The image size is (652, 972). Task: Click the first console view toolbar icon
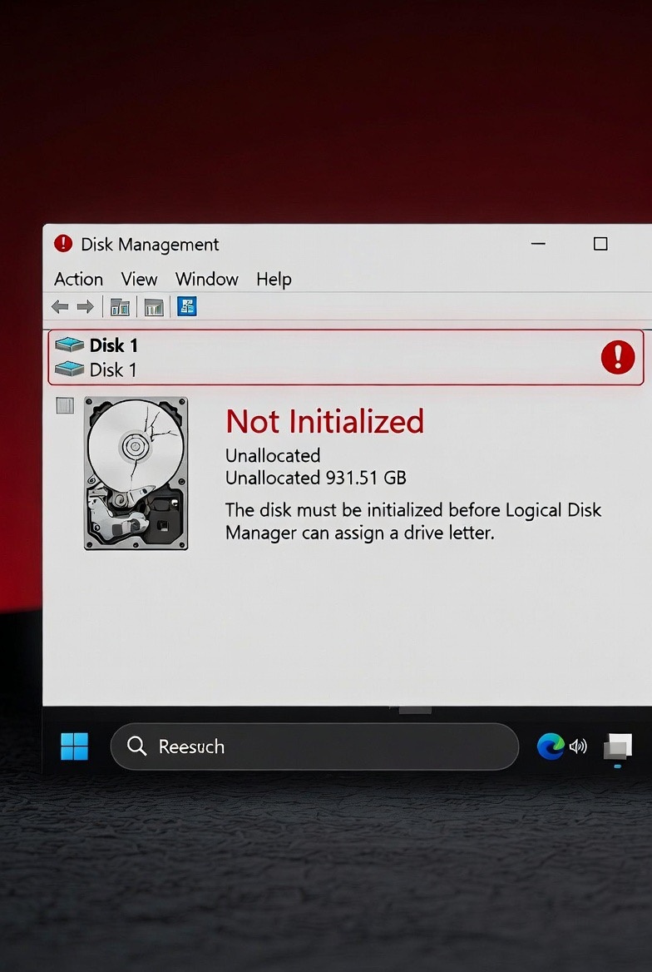(x=120, y=306)
